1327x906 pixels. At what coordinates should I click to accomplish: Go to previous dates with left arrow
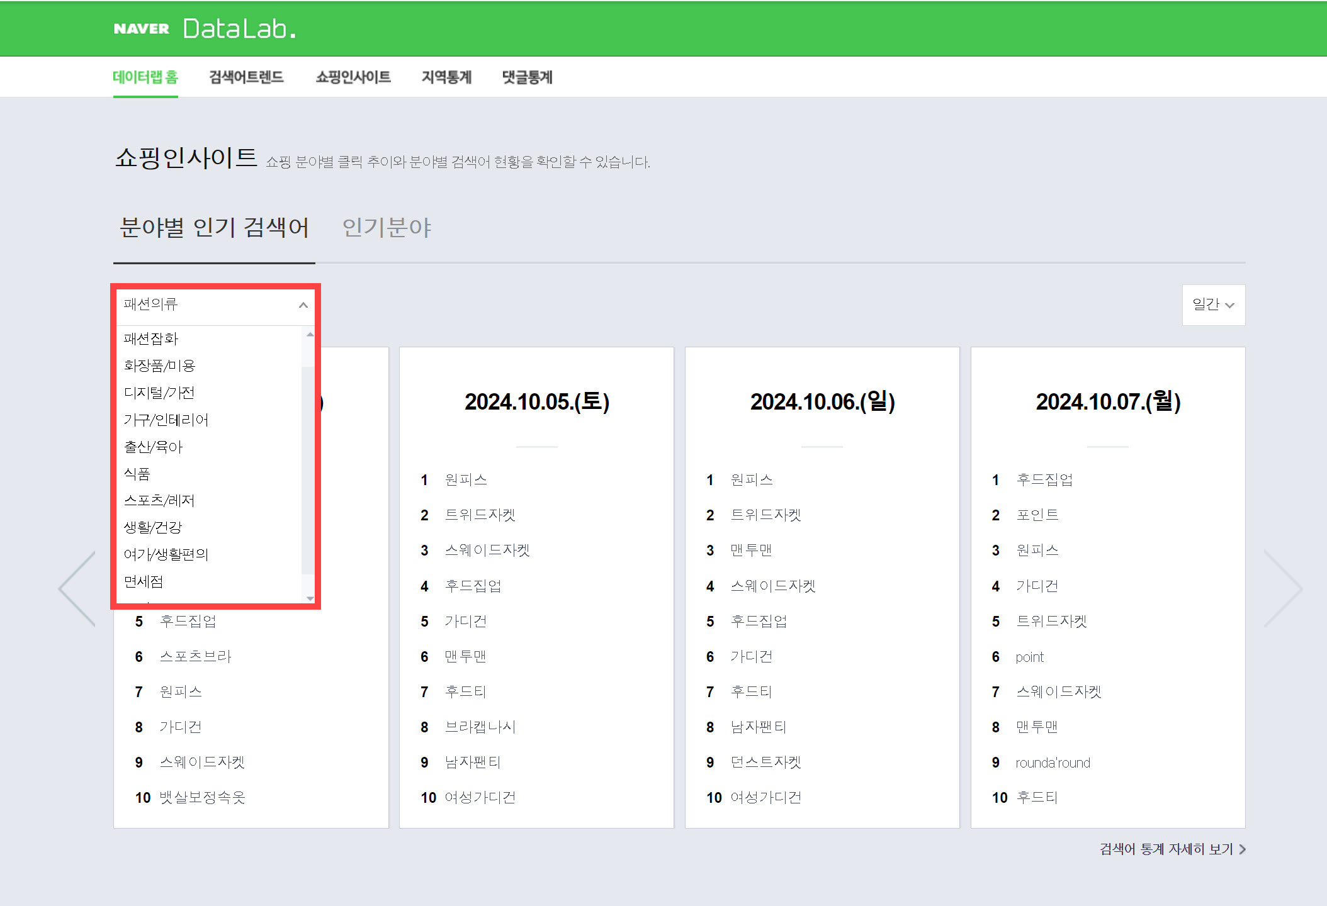click(x=77, y=588)
